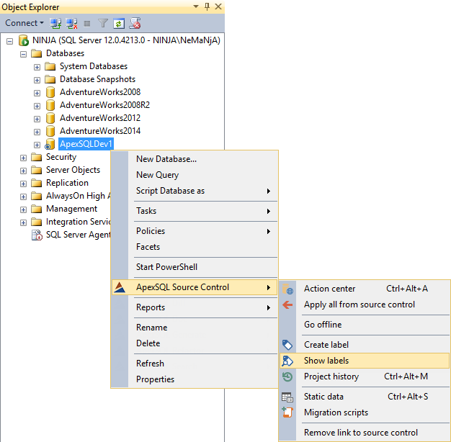Expand the AdventureWorks2012 node
The image size is (451, 442).
coord(37,119)
